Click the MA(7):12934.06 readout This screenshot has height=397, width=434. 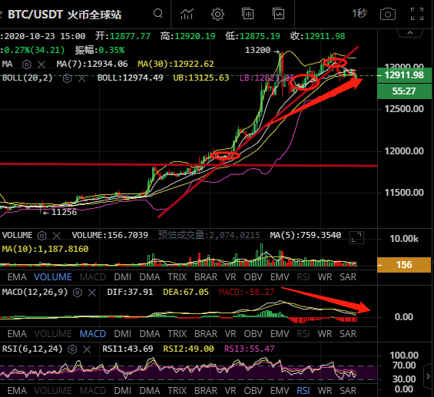pos(92,65)
